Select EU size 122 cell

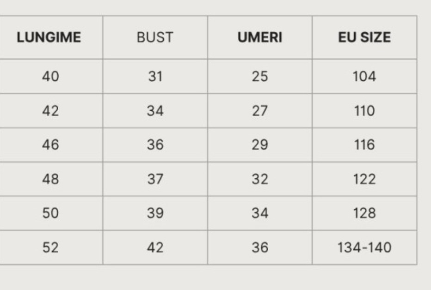coord(364,179)
